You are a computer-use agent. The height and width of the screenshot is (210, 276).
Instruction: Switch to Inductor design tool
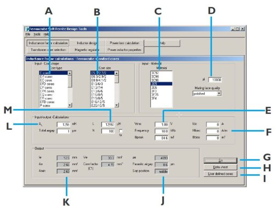pos(87,43)
